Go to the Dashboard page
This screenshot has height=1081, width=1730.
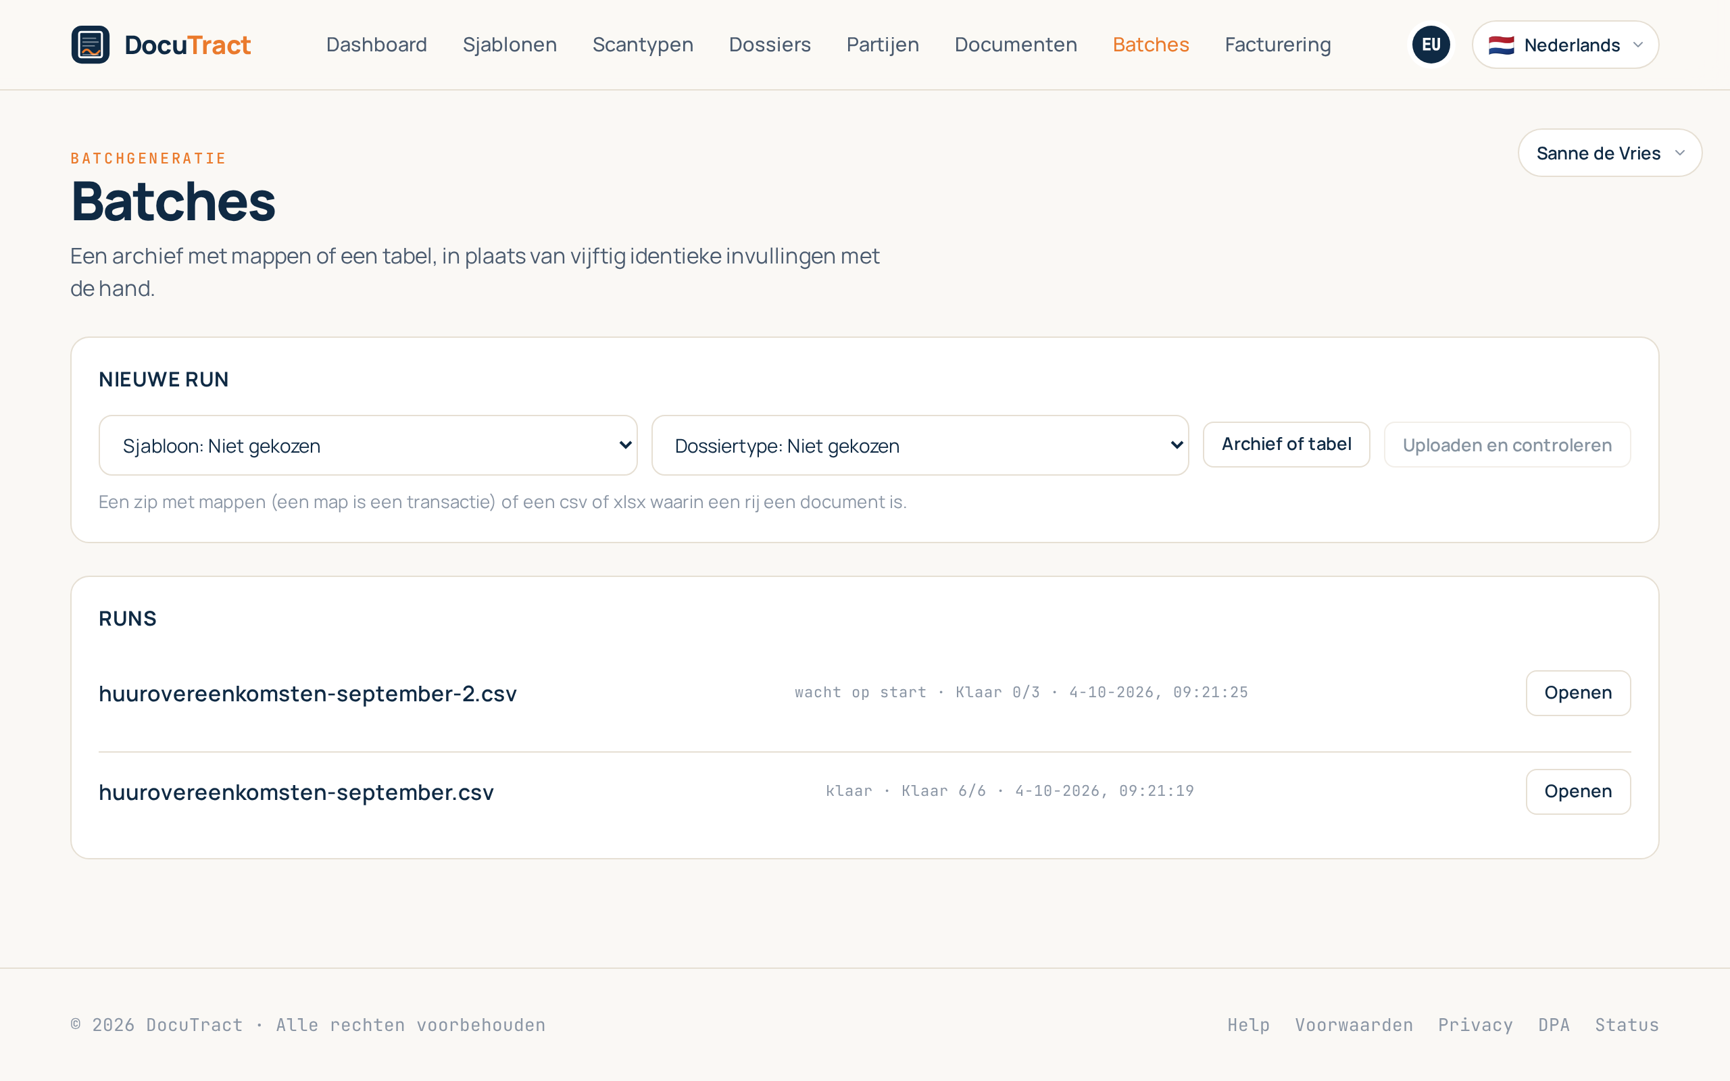pos(376,45)
